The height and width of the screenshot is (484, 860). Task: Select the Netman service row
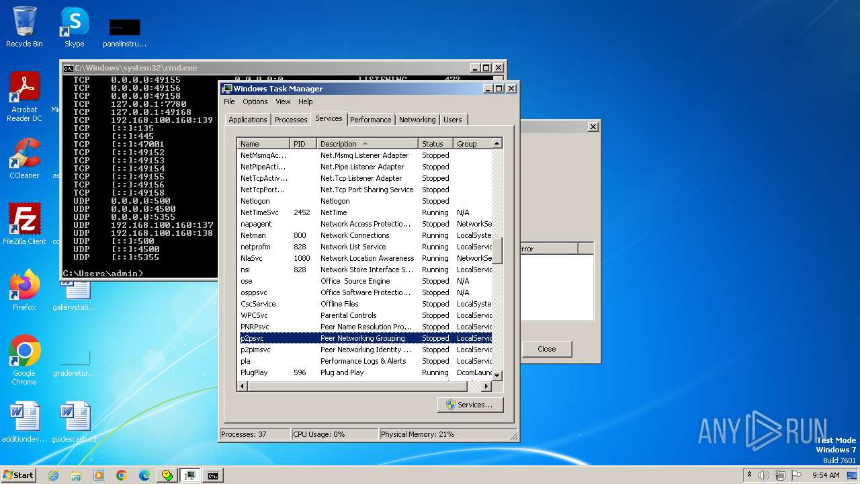(365, 235)
